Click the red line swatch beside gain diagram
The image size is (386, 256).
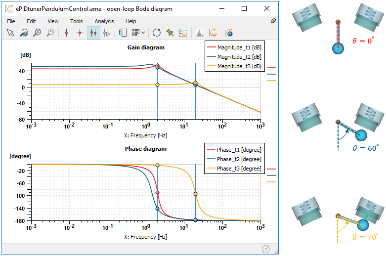[271, 68]
